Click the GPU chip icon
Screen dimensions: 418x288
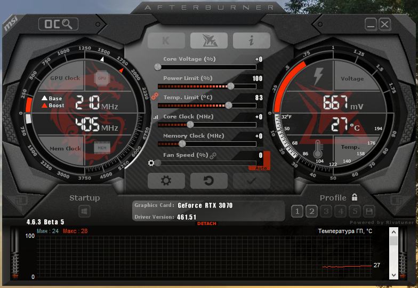[102, 78]
